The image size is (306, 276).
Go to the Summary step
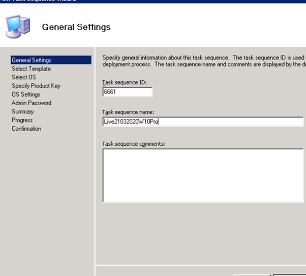pos(22,112)
